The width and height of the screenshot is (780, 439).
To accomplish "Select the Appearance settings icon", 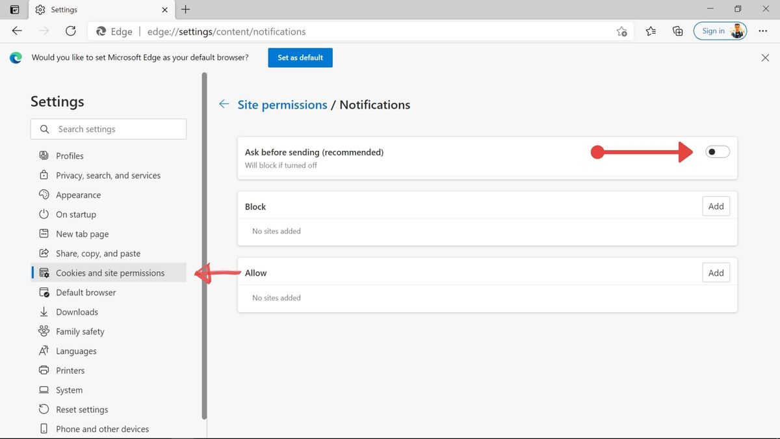I will point(44,194).
